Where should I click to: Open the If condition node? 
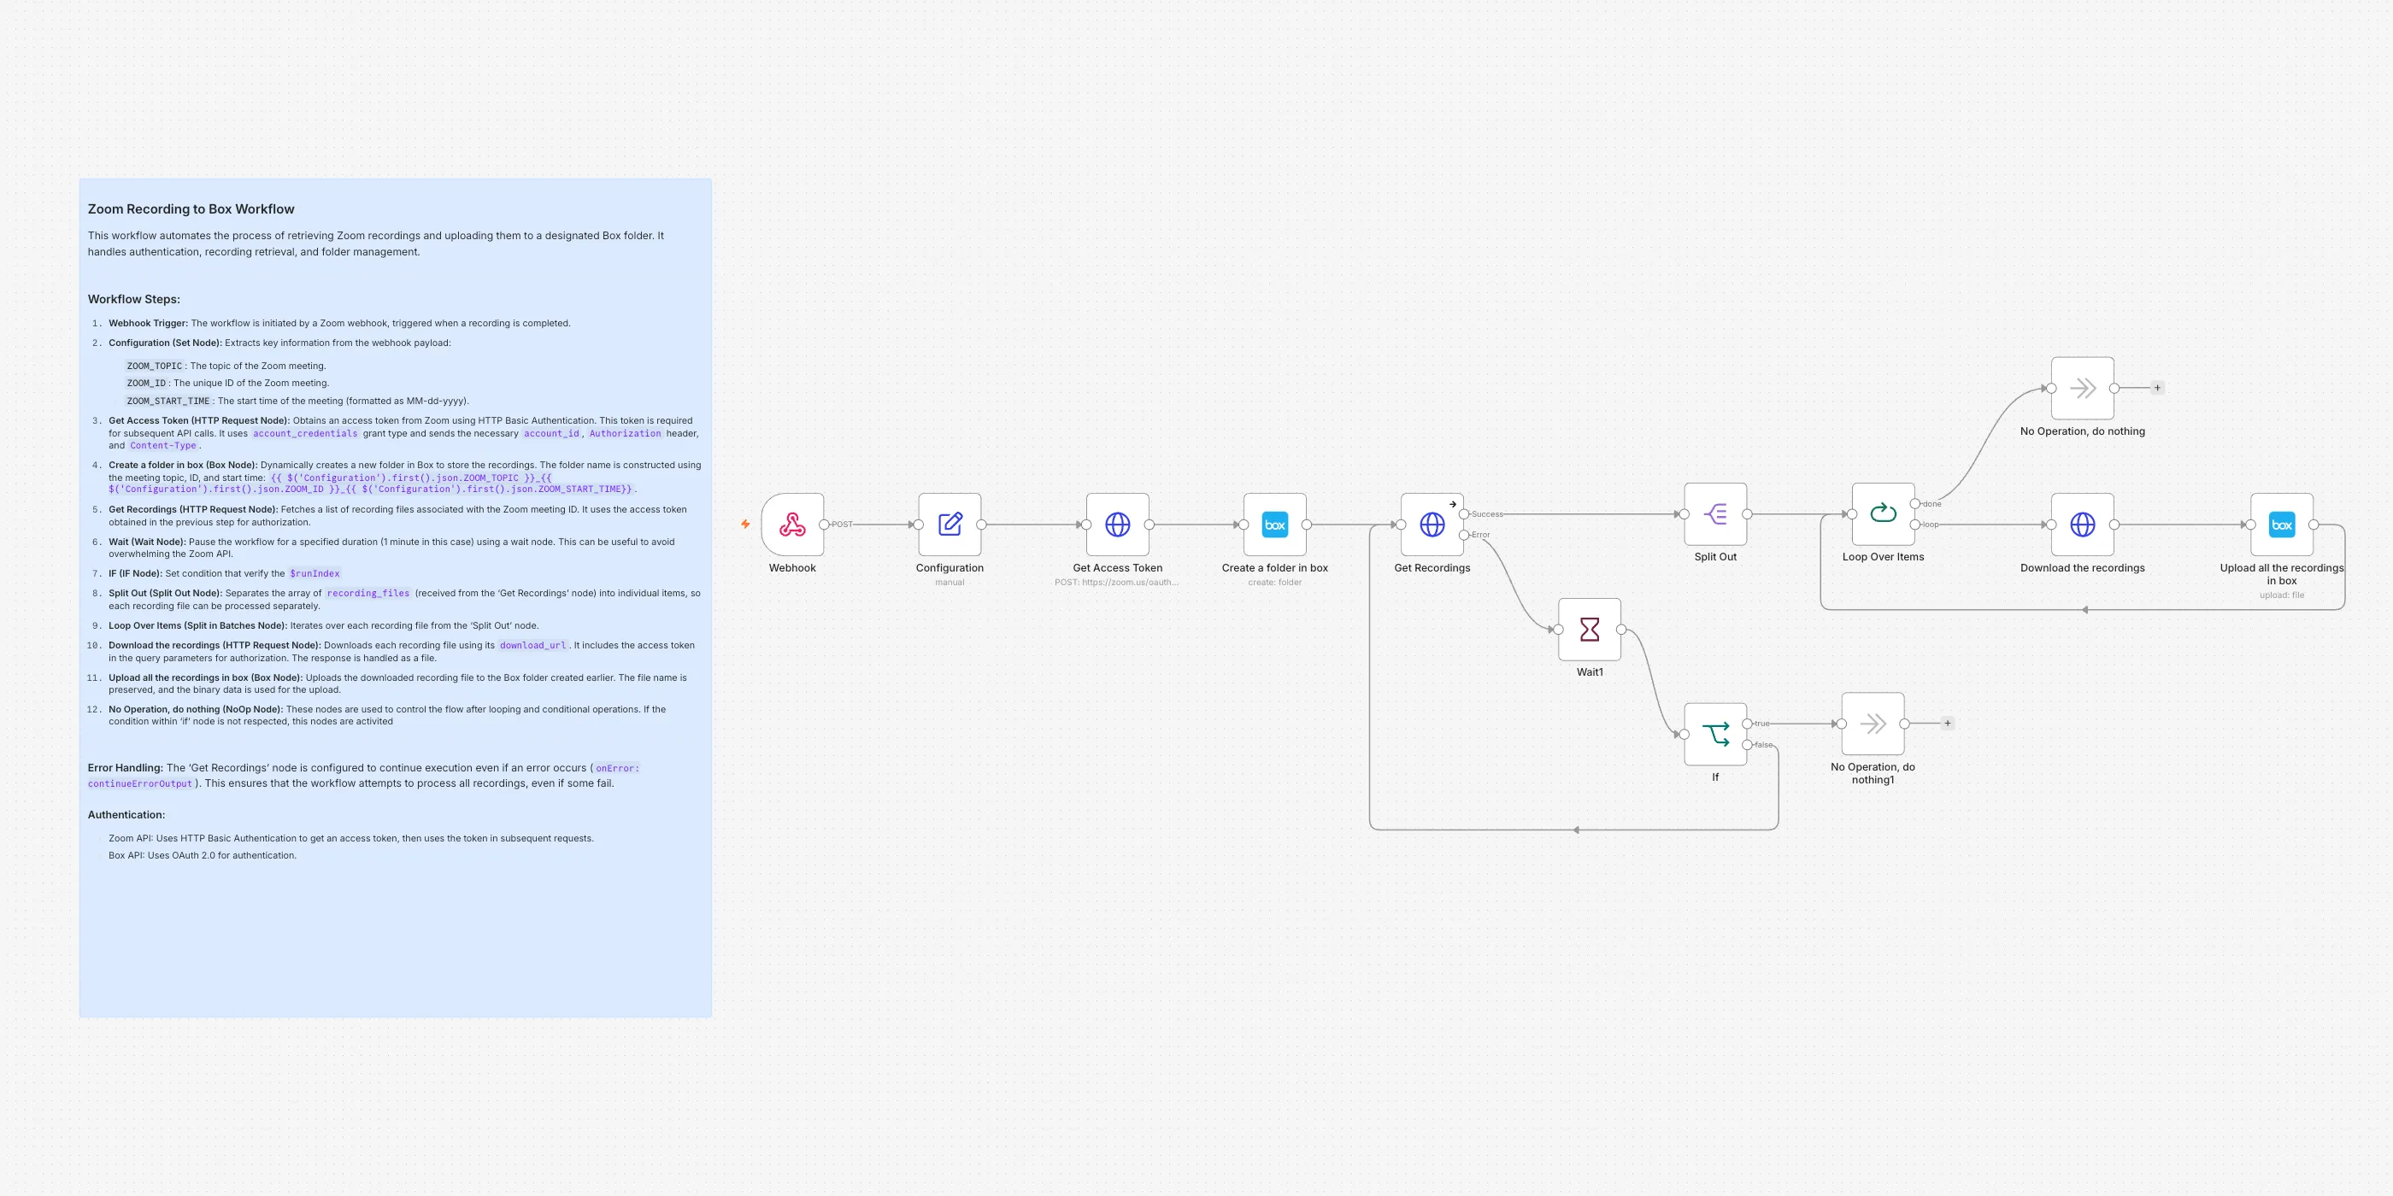pos(1716,735)
